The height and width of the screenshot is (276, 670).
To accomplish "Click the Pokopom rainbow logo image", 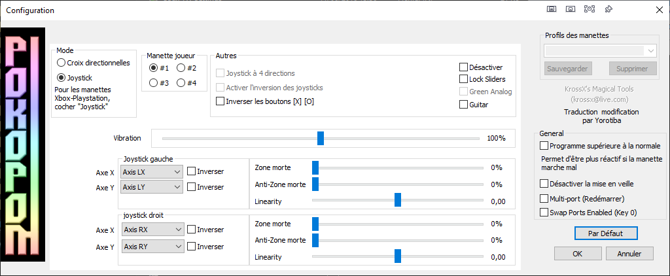I will click(x=24, y=145).
